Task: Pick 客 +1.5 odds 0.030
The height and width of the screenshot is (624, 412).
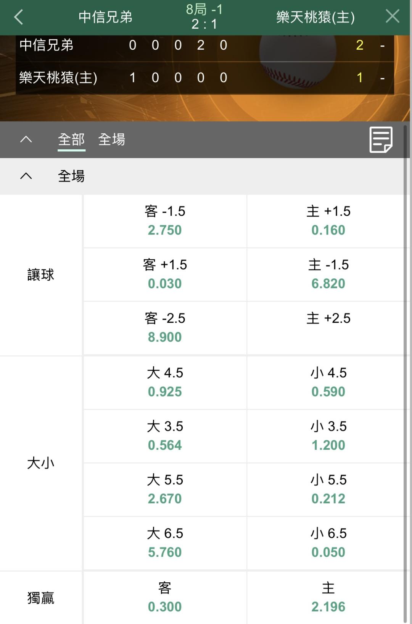Action: pos(165,275)
